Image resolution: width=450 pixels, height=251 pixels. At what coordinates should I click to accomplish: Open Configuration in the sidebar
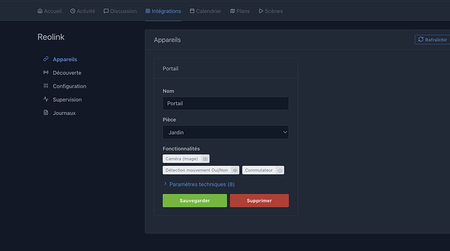tap(69, 86)
